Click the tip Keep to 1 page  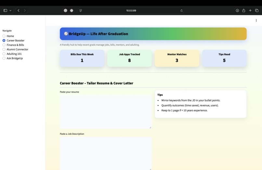[184, 110]
